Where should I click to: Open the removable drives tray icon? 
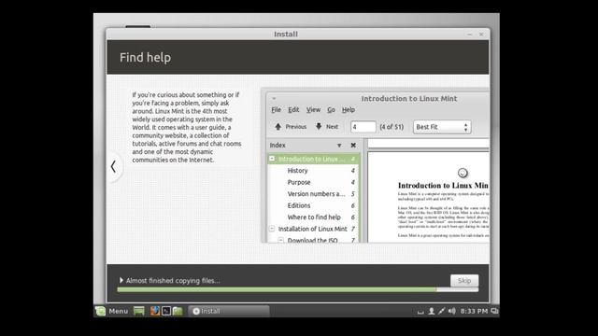coord(420,312)
